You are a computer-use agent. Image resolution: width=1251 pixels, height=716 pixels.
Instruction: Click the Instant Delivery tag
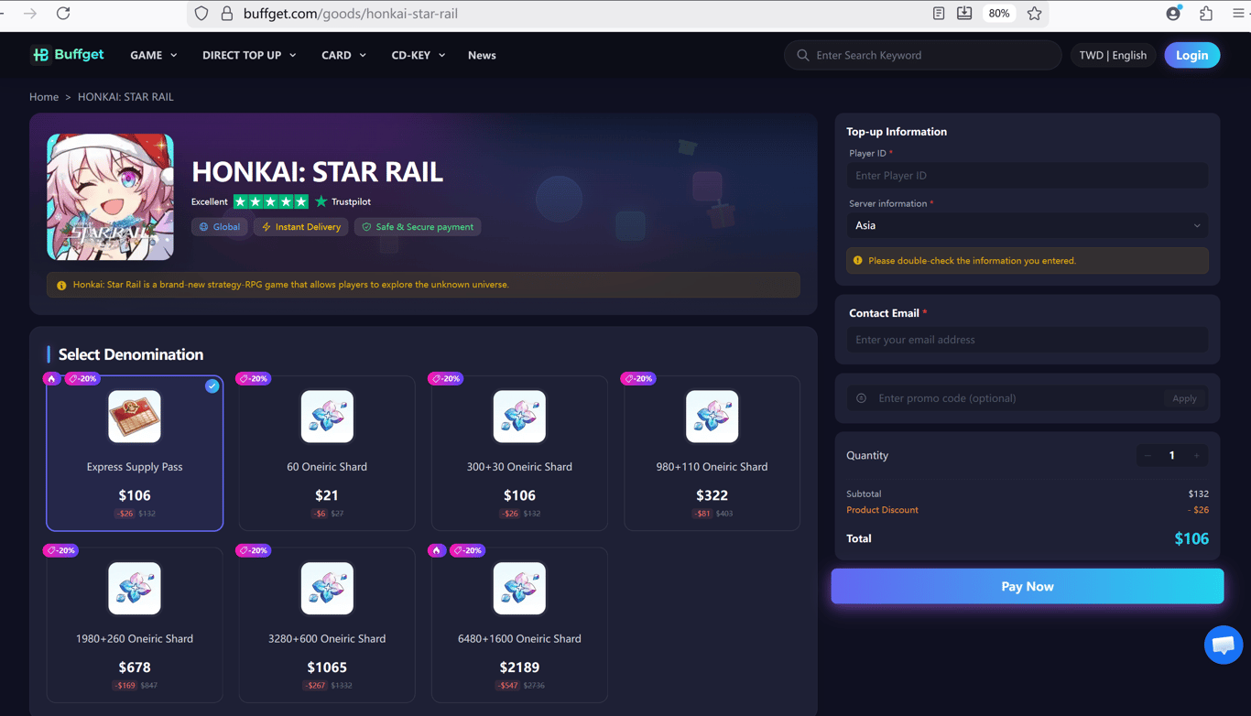pyautogui.click(x=300, y=227)
